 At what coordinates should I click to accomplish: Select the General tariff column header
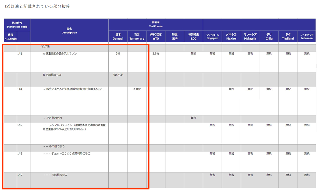point(118,37)
